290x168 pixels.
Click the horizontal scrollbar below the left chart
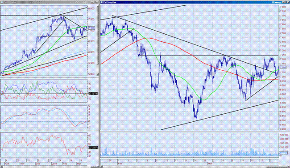pos(50,166)
